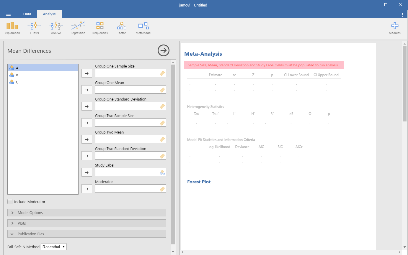Image resolution: width=408 pixels, height=255 pixels.
Task: Click the Moderator field
Action: (x=130, y=189)
